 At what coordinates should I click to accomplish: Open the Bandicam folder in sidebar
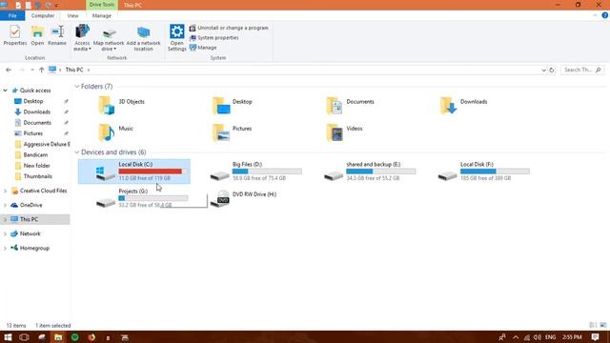click(x=35, y=154)
